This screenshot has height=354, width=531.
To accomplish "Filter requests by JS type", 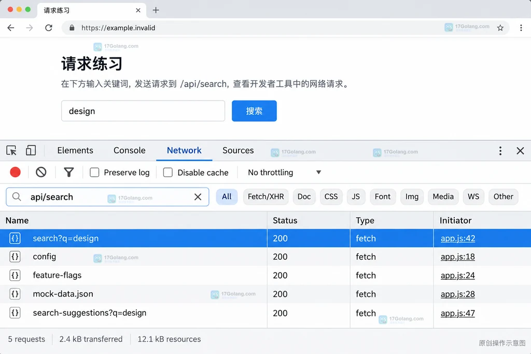I will 356,196.
